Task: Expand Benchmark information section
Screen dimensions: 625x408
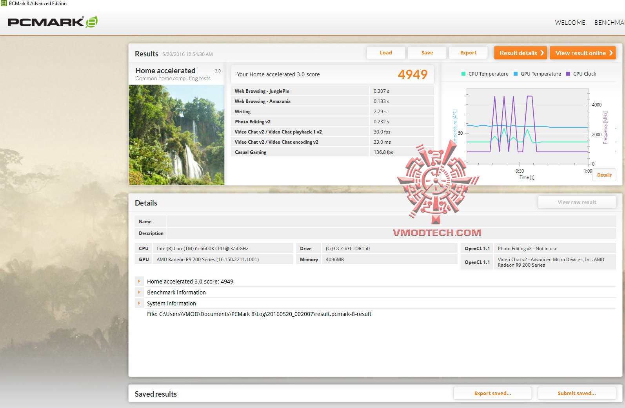Action: pyautogui.click(x=139, y=292)
